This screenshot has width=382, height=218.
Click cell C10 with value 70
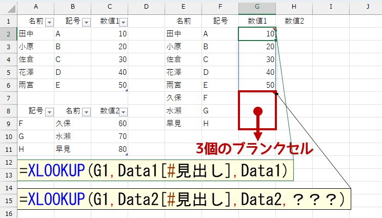pyautogui.click(x=110, y=136)
